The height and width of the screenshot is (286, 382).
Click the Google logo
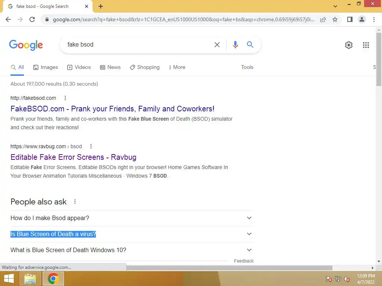(26, 45)
